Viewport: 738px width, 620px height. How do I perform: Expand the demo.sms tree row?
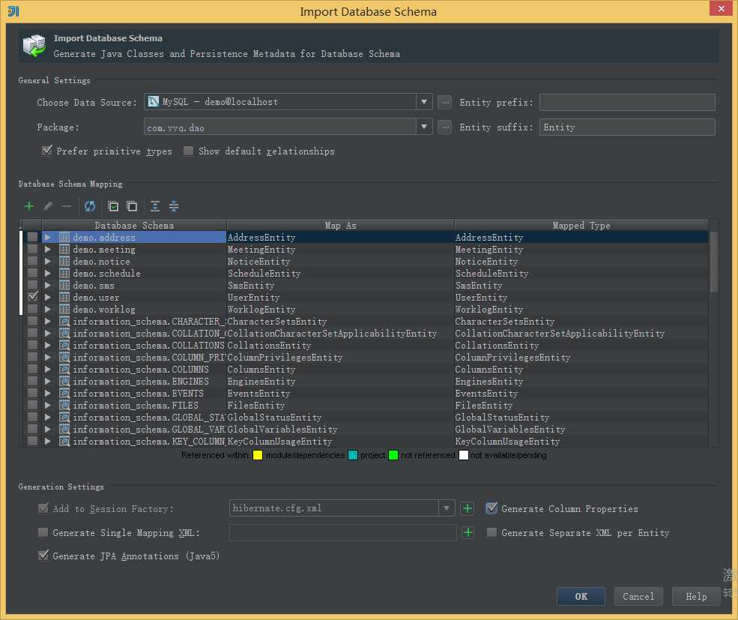(47, 285)
